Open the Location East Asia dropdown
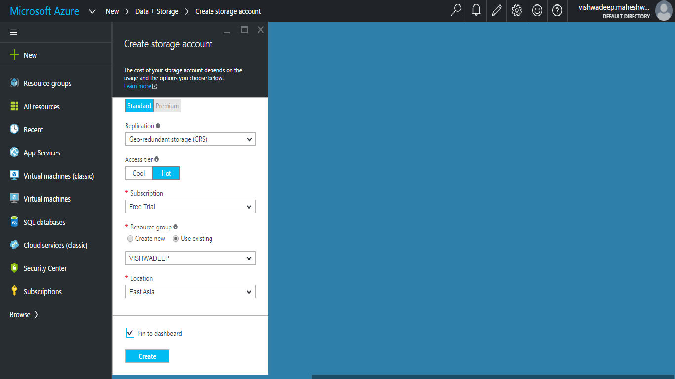Image resolution: width=675 pixels, height=379 pixels. pos(190,292)
